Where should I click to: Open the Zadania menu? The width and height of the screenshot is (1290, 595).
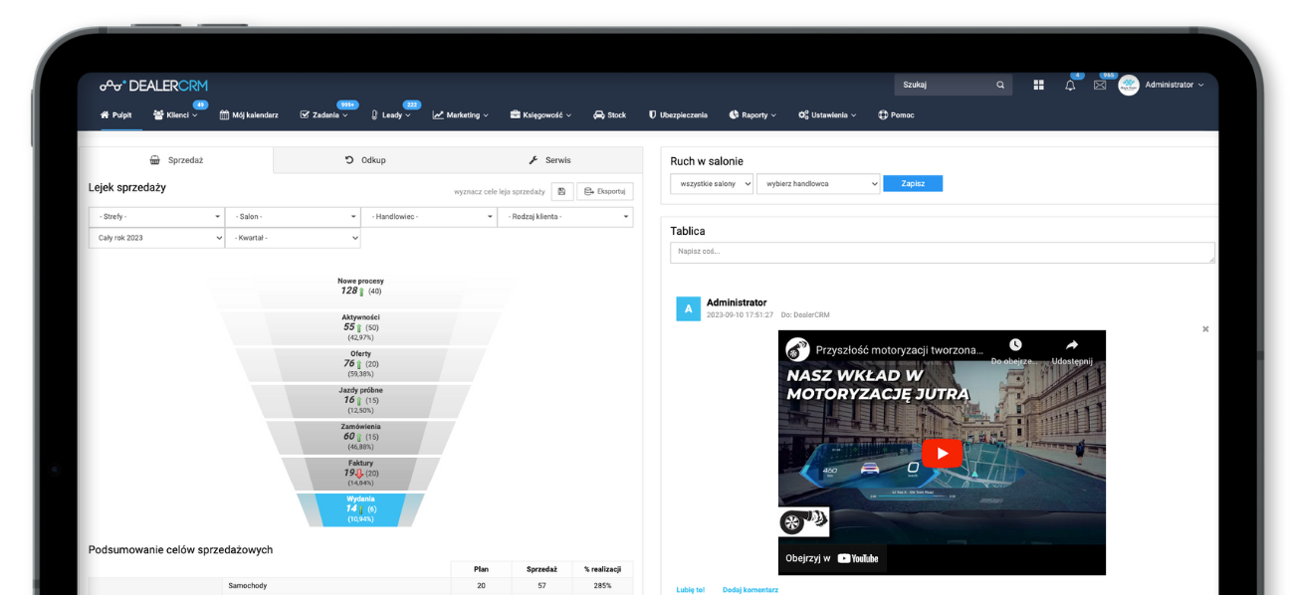click(x=323, y=114)
